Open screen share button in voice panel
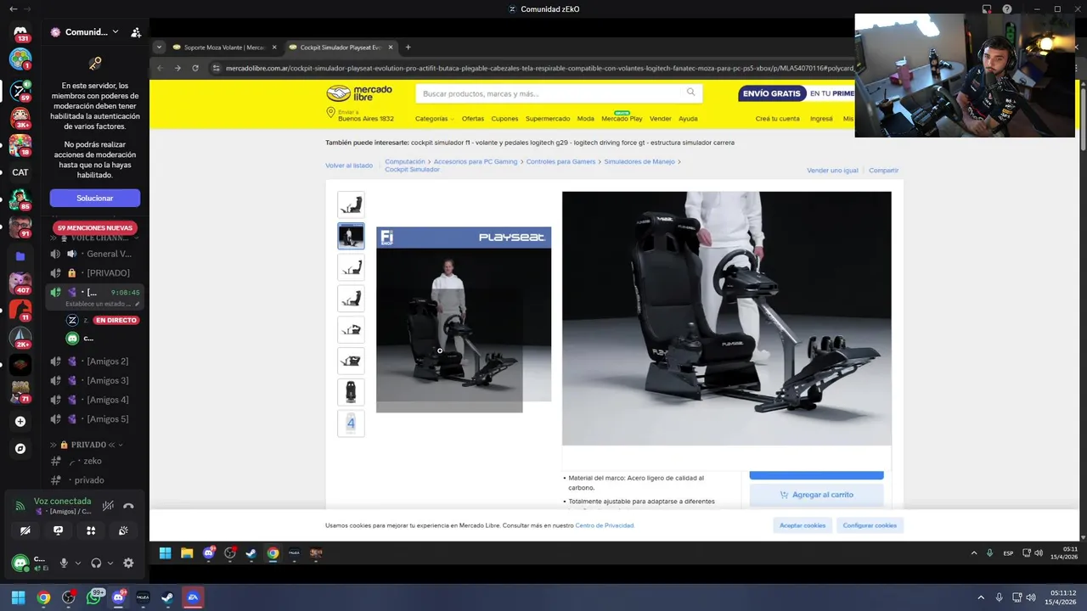The height and width of the screenshot is (611, 1087). tap(58, 530)
